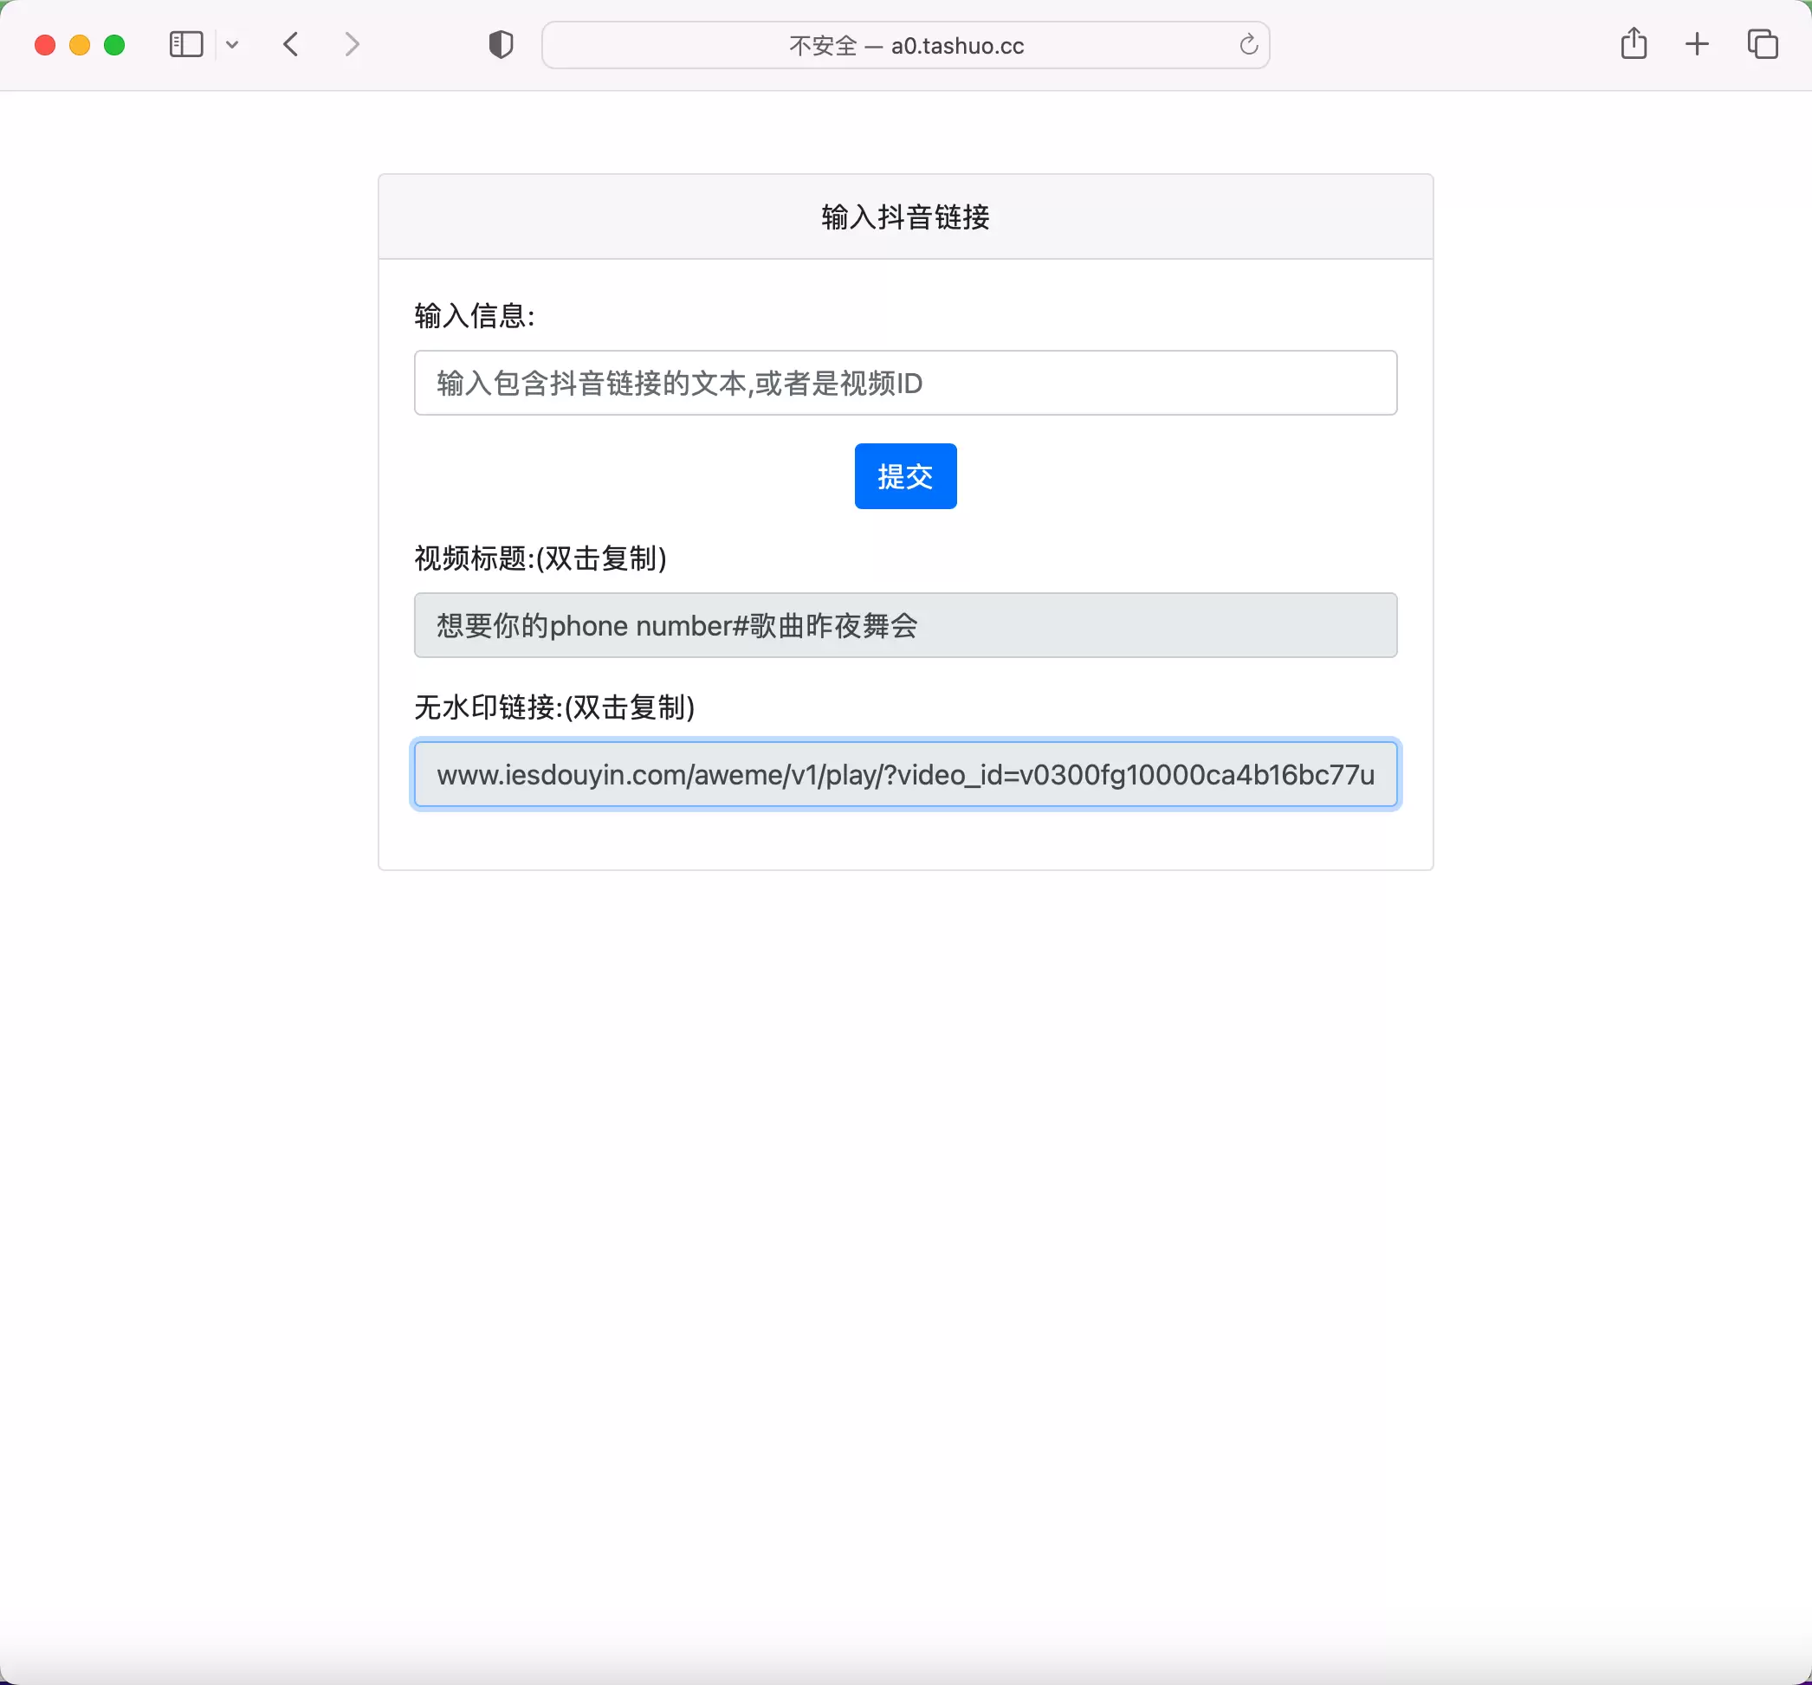This screenshot has width=1812, height=1685.
Task: Click the 视频标题:(双击复制) label
Action: pyautogui.click(x=540, y=558)
